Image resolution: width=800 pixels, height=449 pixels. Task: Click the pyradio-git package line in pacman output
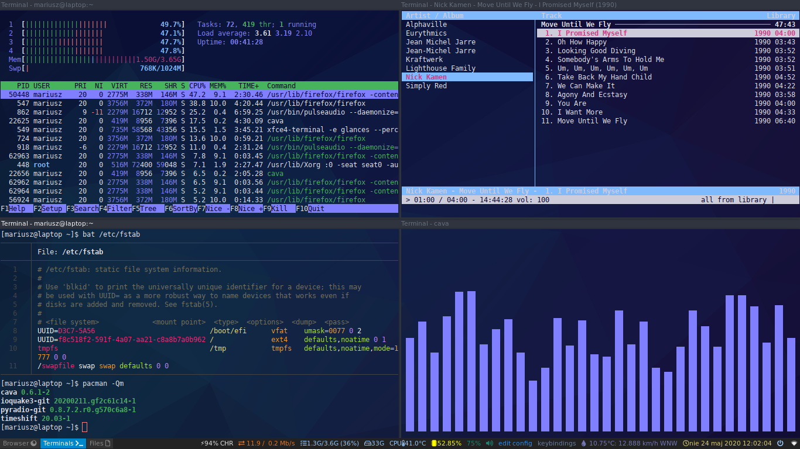69,410
